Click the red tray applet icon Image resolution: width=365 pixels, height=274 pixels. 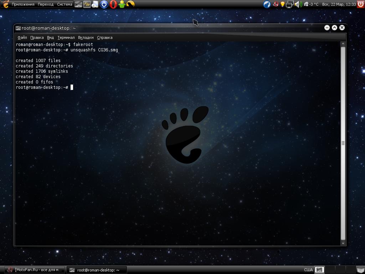coord(276,4)
